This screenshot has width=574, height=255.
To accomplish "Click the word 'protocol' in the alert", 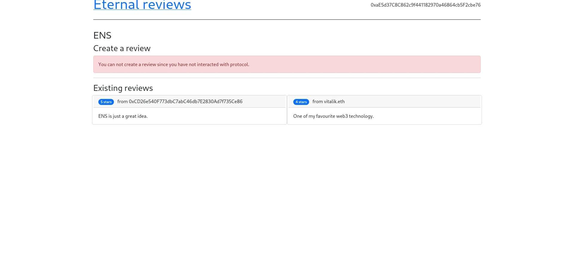I will [239, 65].
